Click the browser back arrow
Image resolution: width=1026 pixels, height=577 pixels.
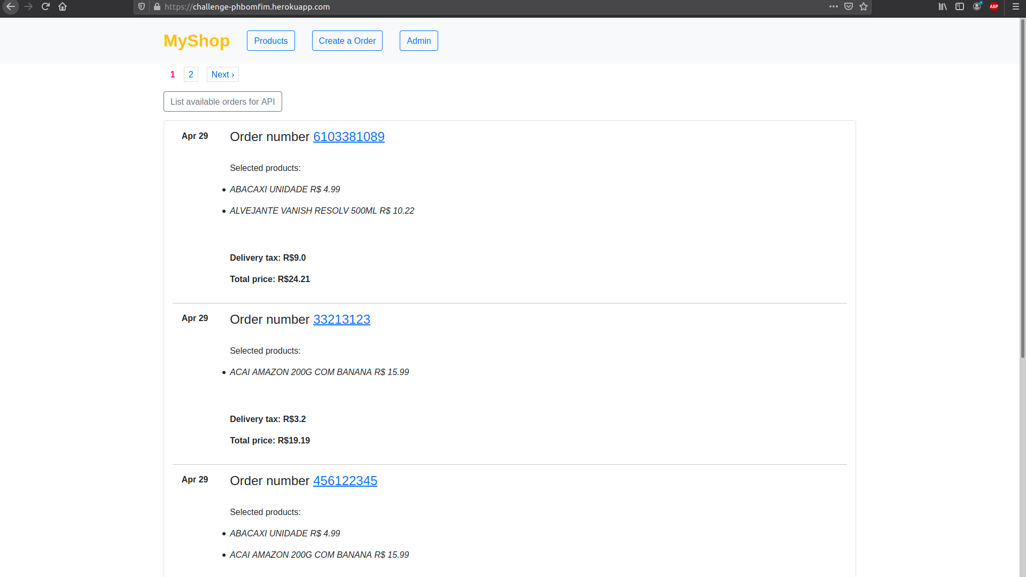pyautogui.click(x=10, y=7)
